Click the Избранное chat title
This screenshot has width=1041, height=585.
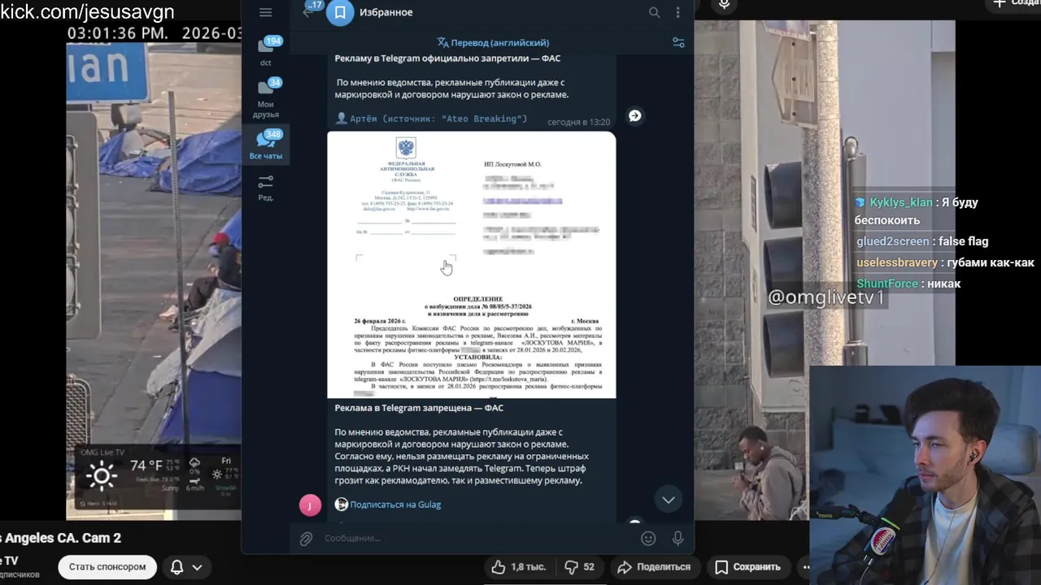387,12
